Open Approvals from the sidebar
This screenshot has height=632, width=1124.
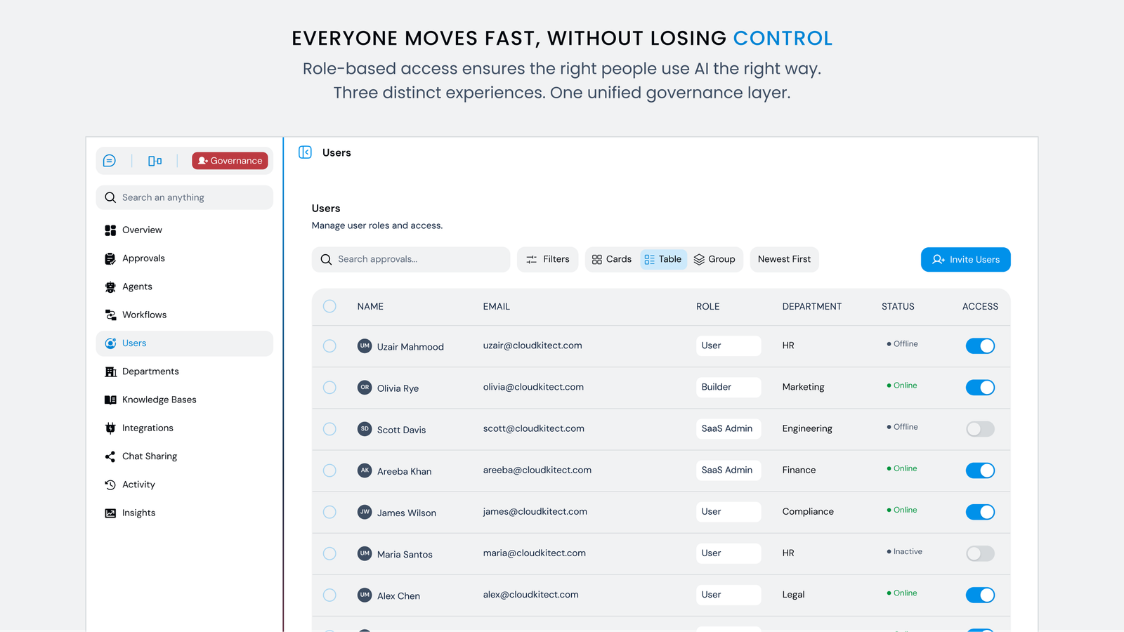point(143,258)
